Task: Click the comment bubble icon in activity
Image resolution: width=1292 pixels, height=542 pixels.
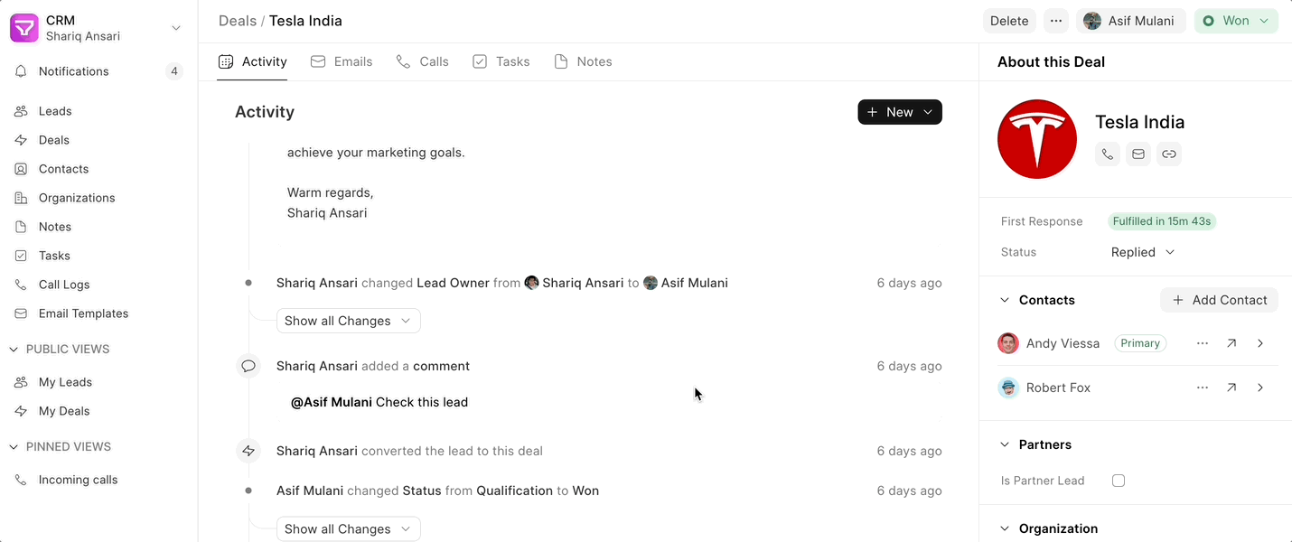Action: tap(248, 366)
